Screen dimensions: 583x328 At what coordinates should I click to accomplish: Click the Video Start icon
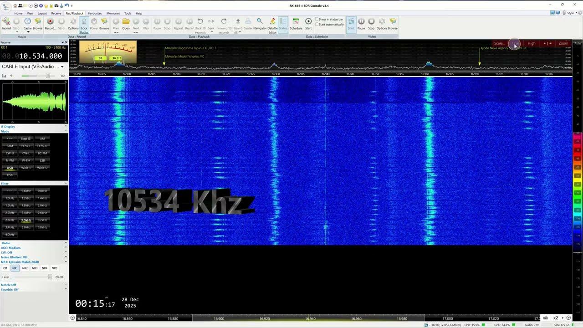click(x=351, y=24)
